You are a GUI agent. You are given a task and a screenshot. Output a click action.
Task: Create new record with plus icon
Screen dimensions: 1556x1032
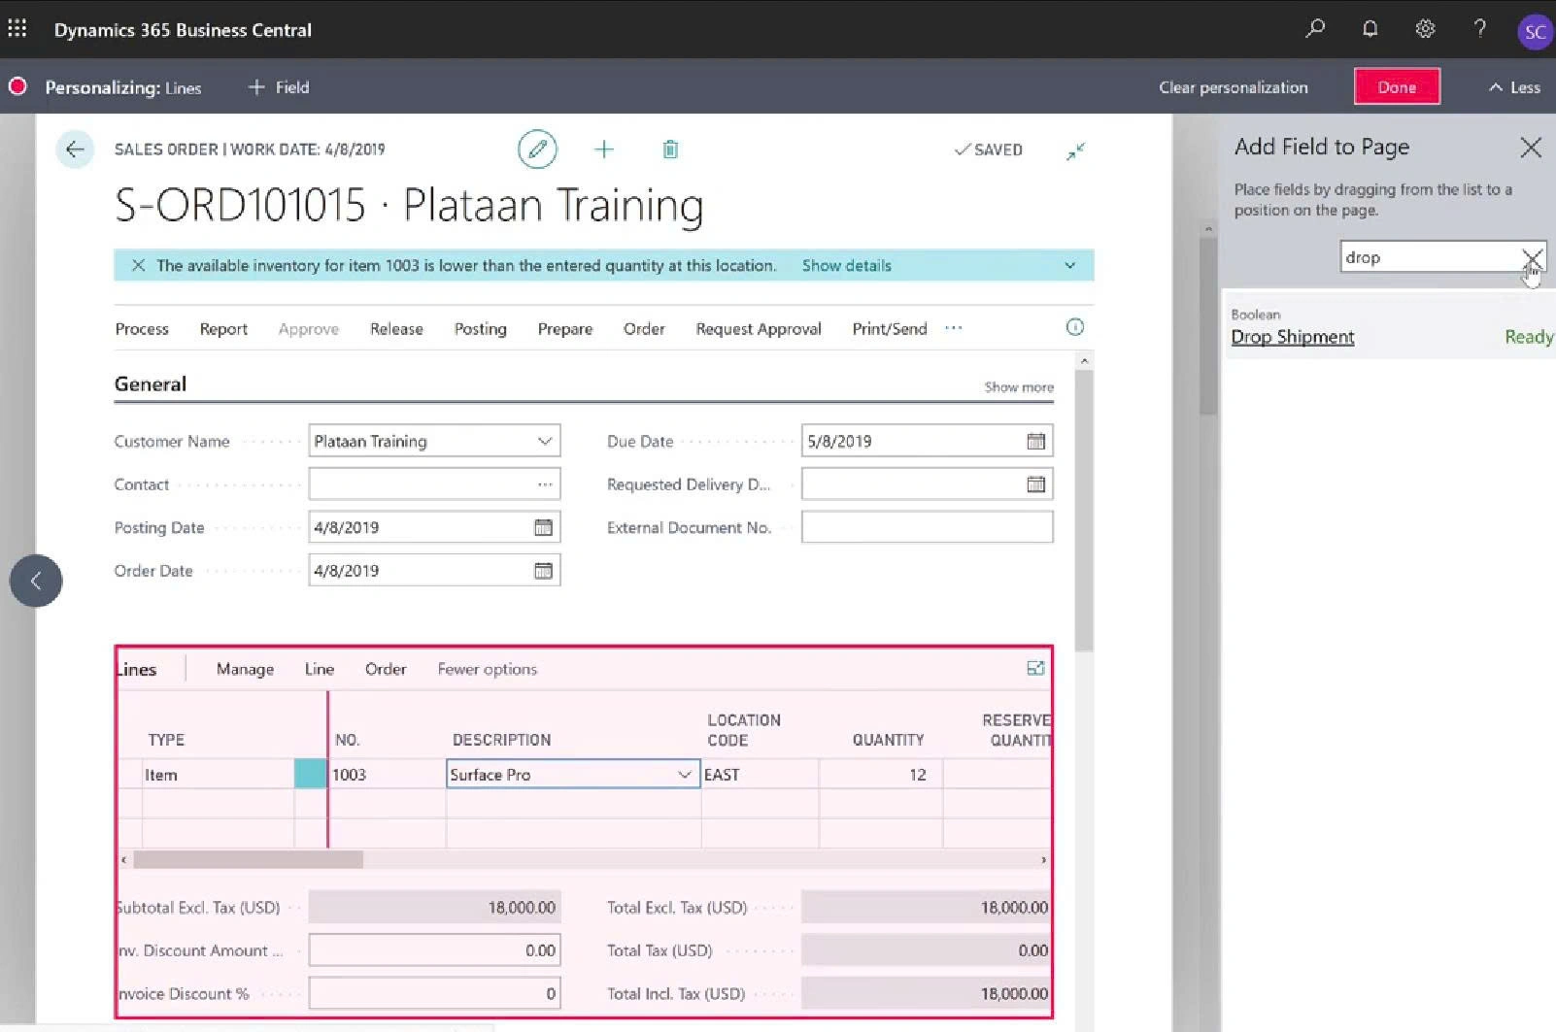pyautogui.click(x=604, y=150)
